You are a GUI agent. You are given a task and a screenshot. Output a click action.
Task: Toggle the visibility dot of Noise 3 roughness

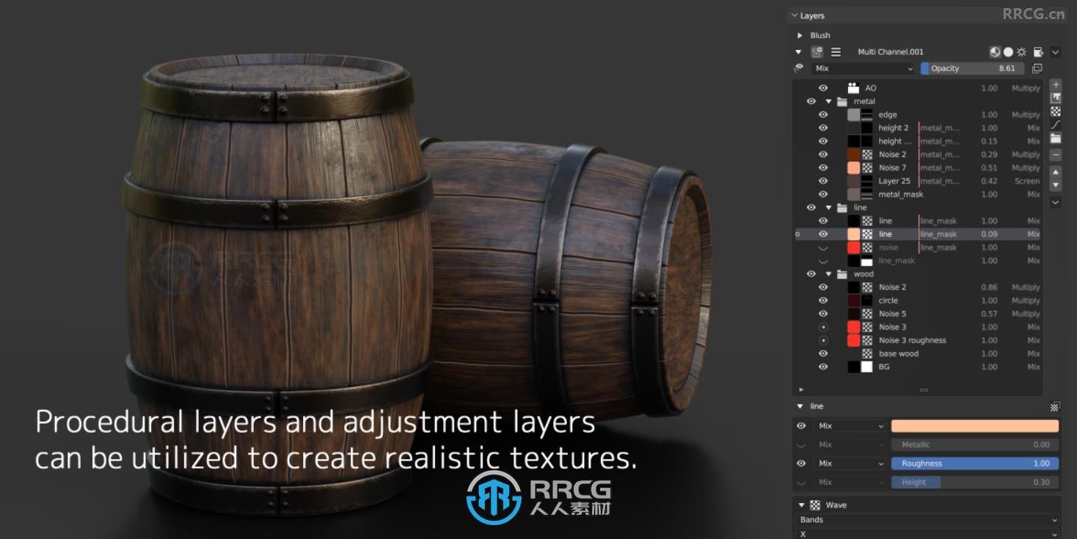823,340
